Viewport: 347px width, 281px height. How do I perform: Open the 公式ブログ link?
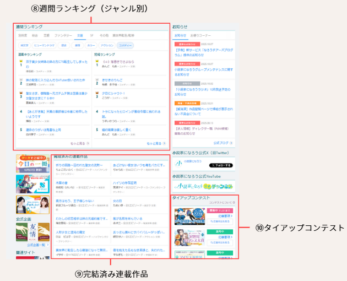[224, 142]
